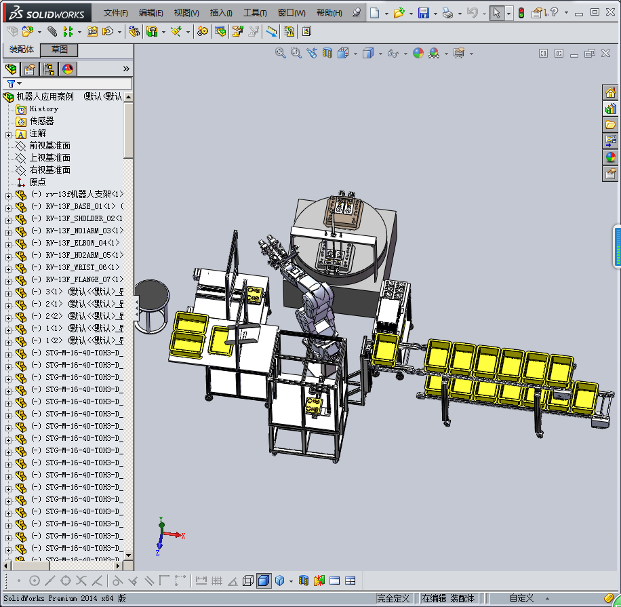Expand the 注解 tree node

tap(9, 134)
